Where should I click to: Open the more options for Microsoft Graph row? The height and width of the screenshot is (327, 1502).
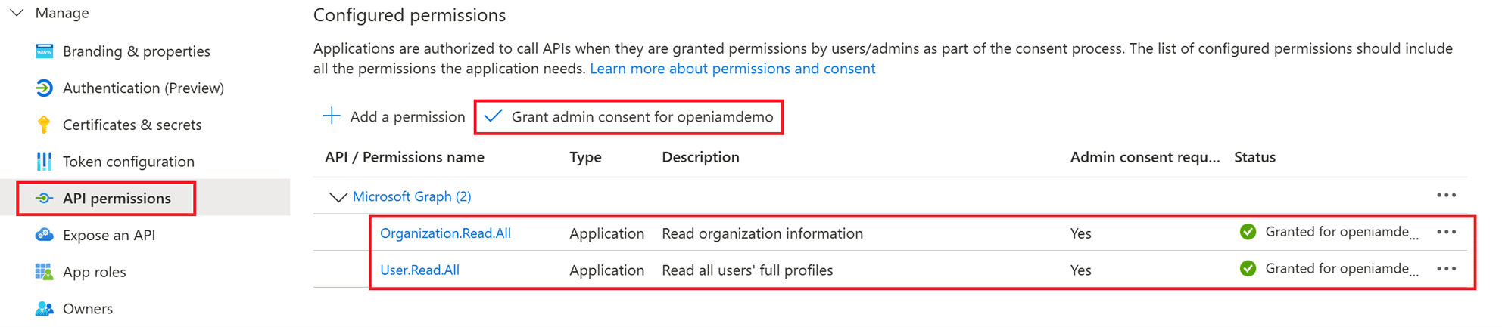click(1446, 196)
